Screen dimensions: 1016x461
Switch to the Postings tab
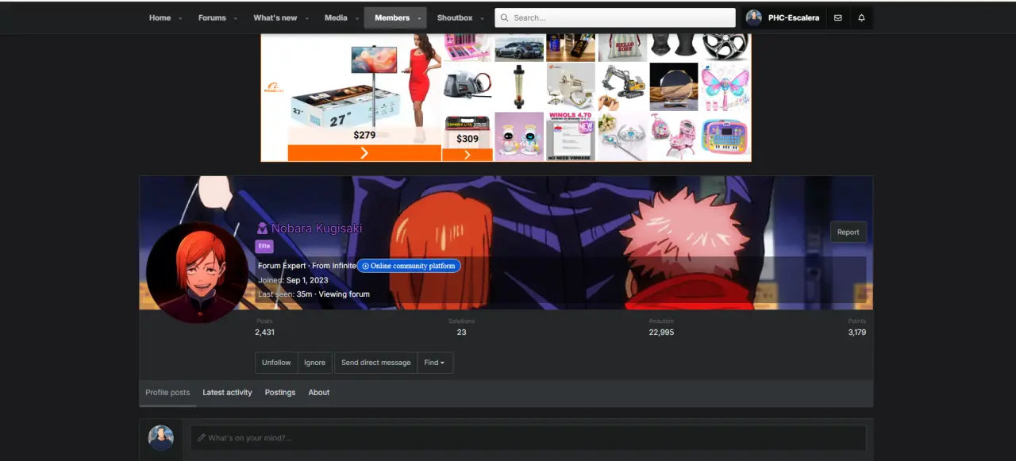pos(280,393)
